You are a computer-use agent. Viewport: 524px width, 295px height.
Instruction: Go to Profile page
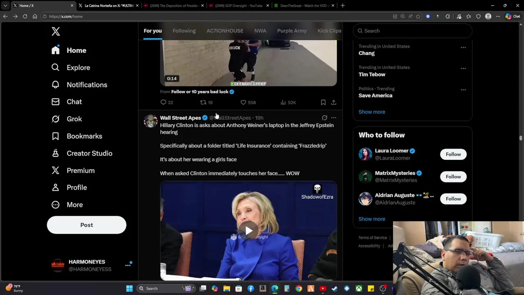(69, 187)
